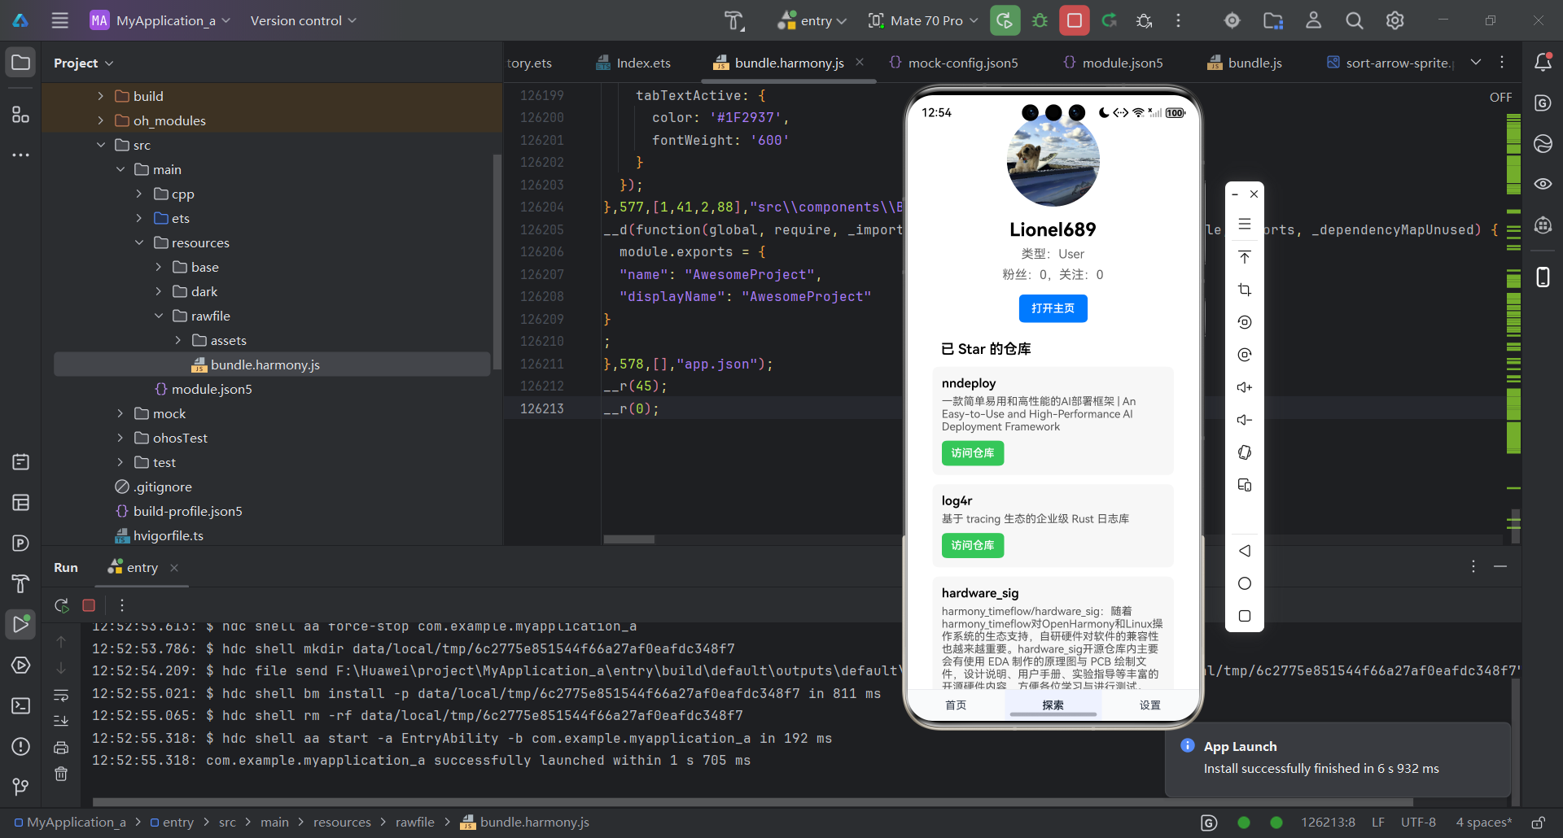Click 访问仓库 under the nndeploy repository
The height and width of the screenshot is (838, 1563).
pos(972,453)
